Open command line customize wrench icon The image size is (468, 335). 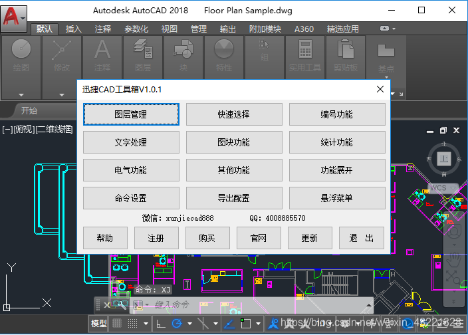(122, 305)
